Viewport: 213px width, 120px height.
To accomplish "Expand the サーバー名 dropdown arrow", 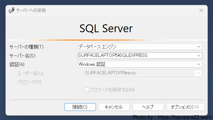I will [198, 55].
